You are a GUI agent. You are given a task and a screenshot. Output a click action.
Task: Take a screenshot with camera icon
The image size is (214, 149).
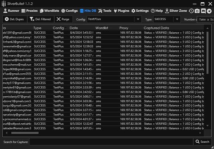pos(197,11)
